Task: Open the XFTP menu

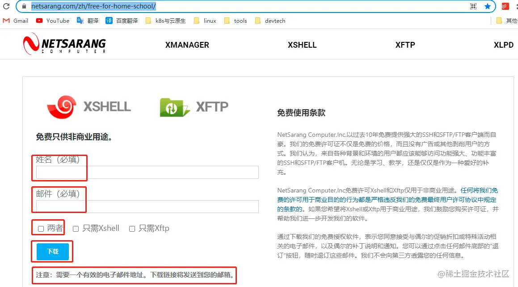Action: tap(405, 45)
